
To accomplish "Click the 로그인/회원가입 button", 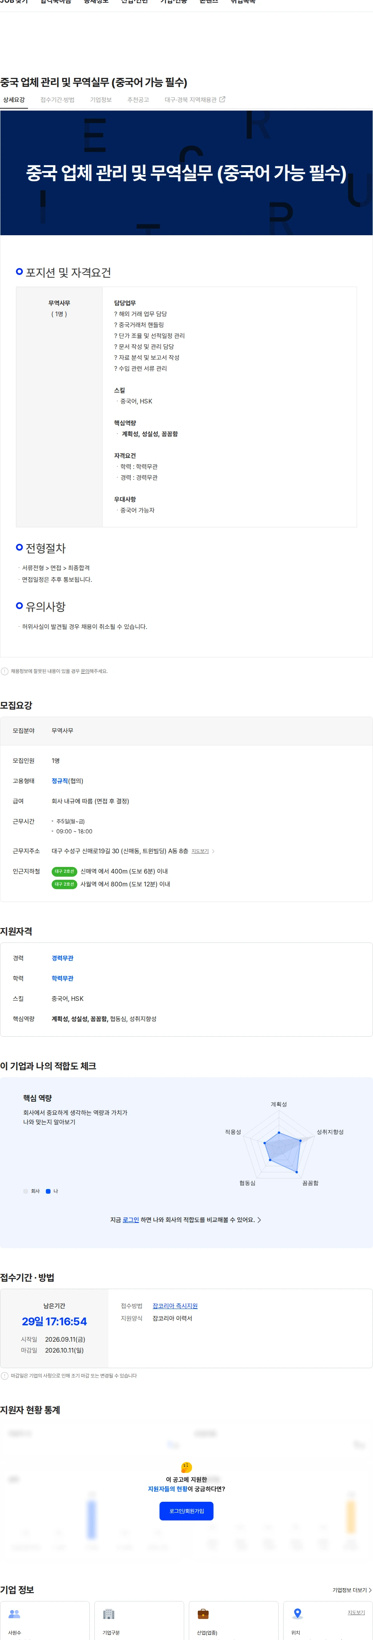I will [x=186, y=1511].
